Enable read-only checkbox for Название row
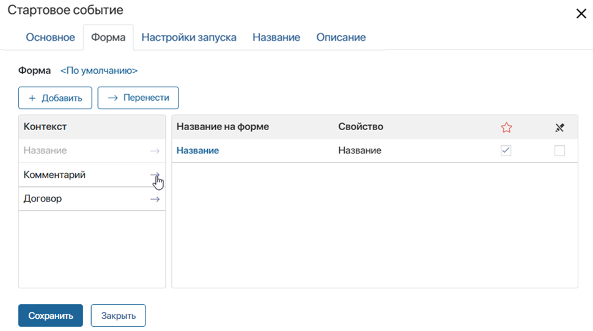The image size is (593, 331). click(560, 150)
